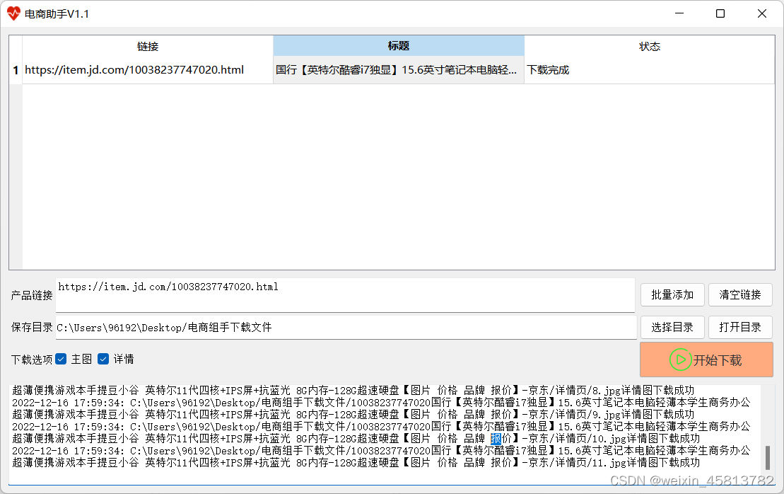Click row number 1 in the table
Image resolution: width=784 pixels, height=494 pixels.
coord(15,69)
